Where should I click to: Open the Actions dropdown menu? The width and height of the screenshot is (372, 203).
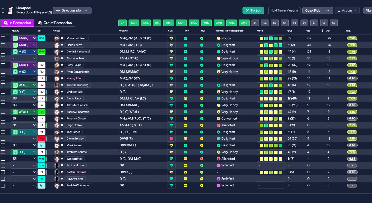tap(347, 10)
